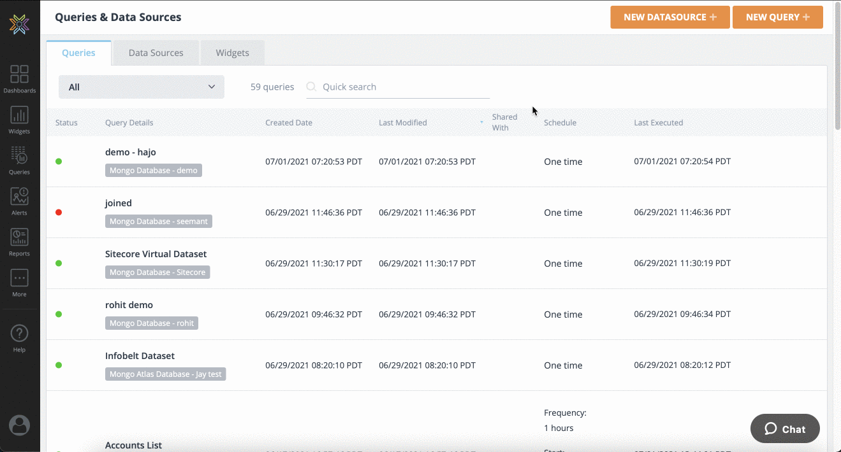Screen dimensions: 841x452
Task: Open the Alerts sidebar icon
Action: [x=19, y=201]
